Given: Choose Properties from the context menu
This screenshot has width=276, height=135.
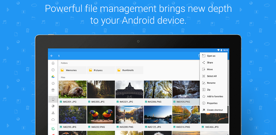Looking at the screenshot, I should 213,103.
